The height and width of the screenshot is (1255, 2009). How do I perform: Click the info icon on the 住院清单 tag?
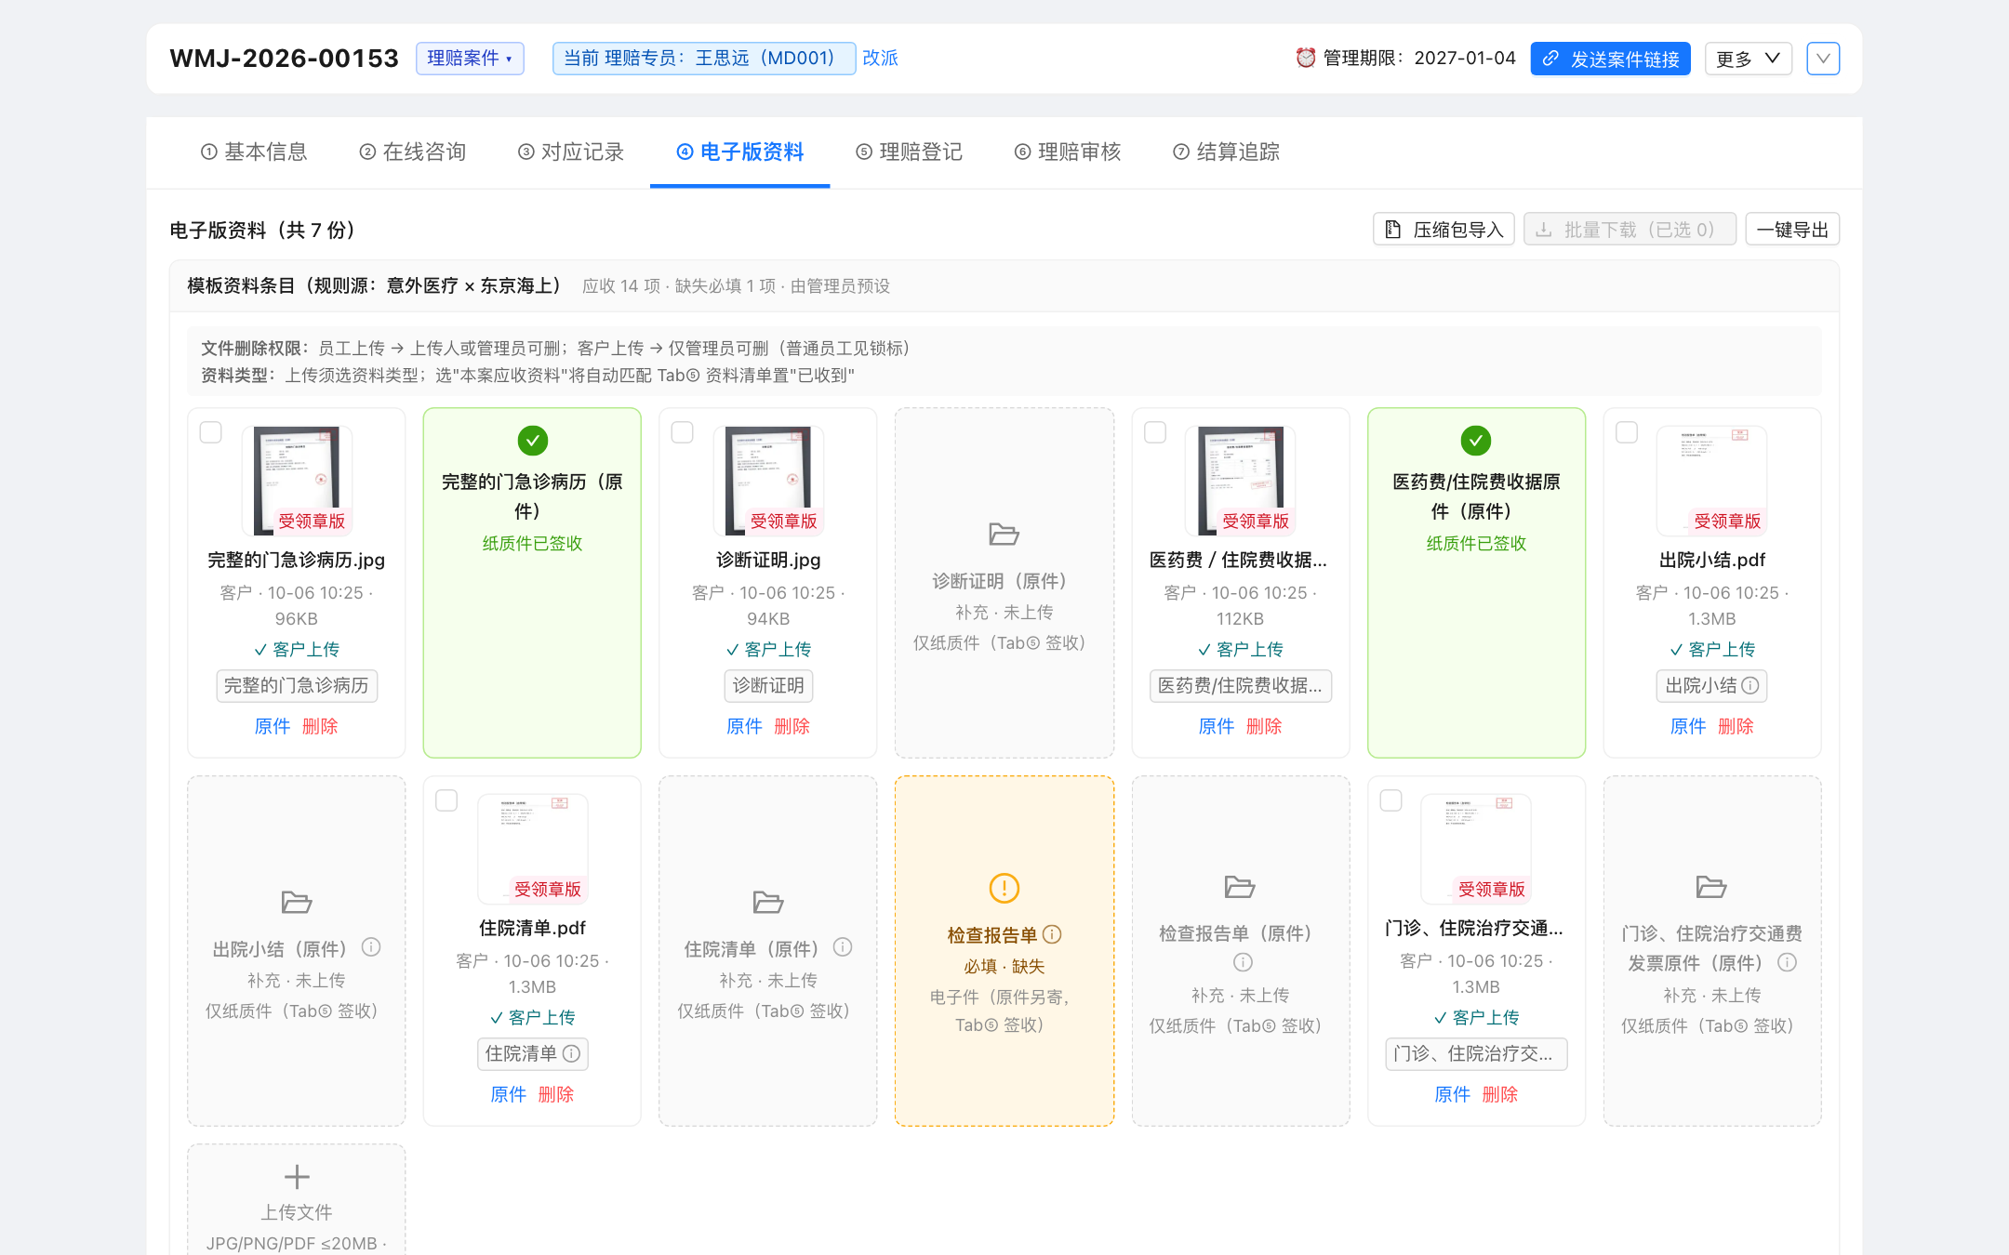point(572,1053)
